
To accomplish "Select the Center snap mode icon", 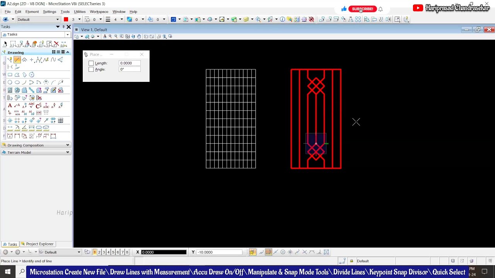I will point(283,252).
